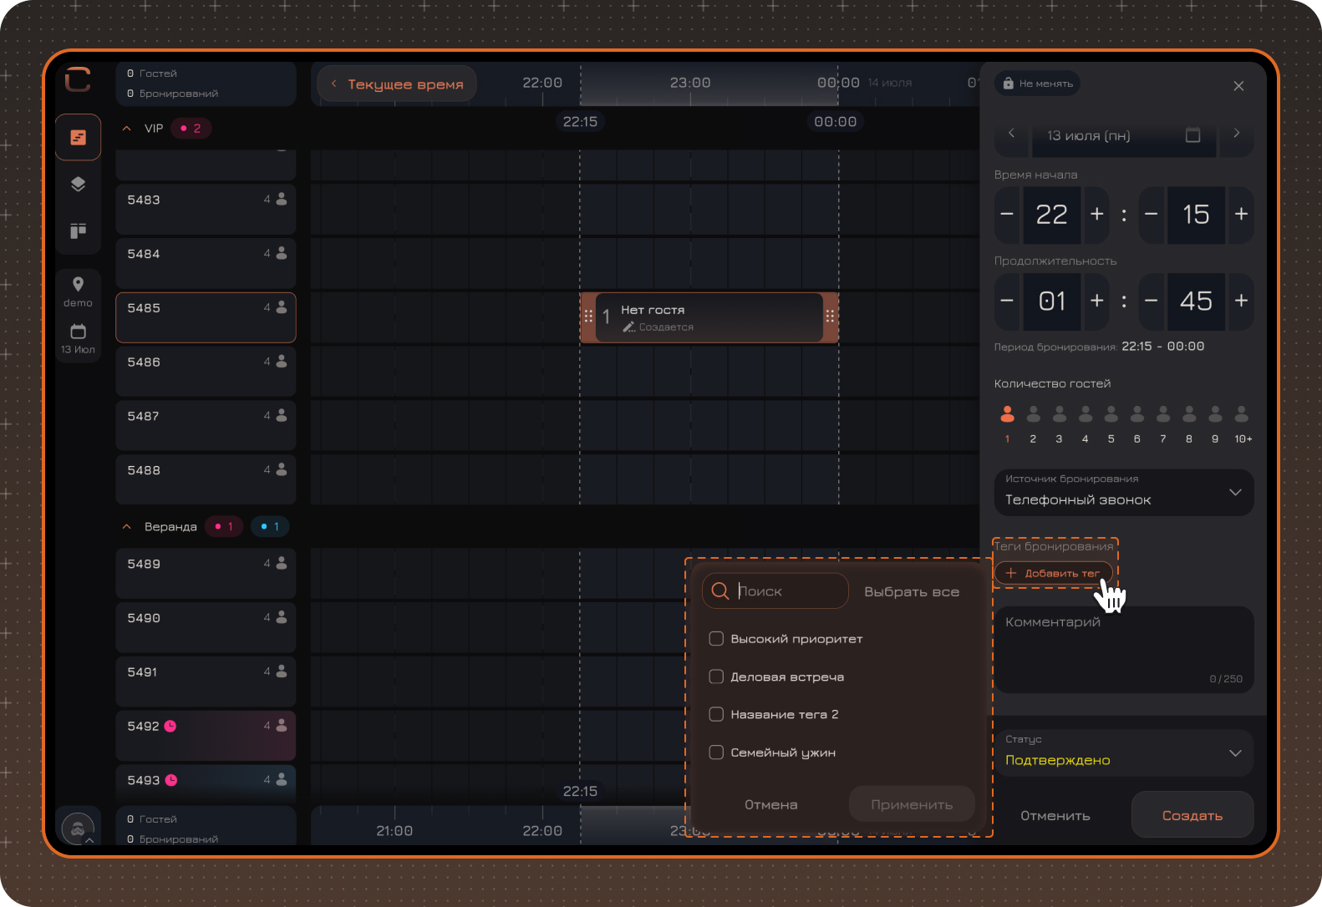Click the Создать button
Viewport: 1322px width, 907px height.
pyautogui.click(x=1192, y=815)
